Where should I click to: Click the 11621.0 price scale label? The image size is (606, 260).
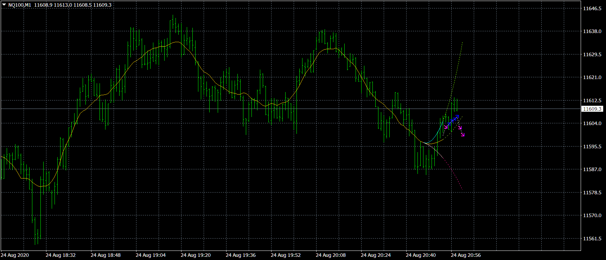(x=592, y=77)
